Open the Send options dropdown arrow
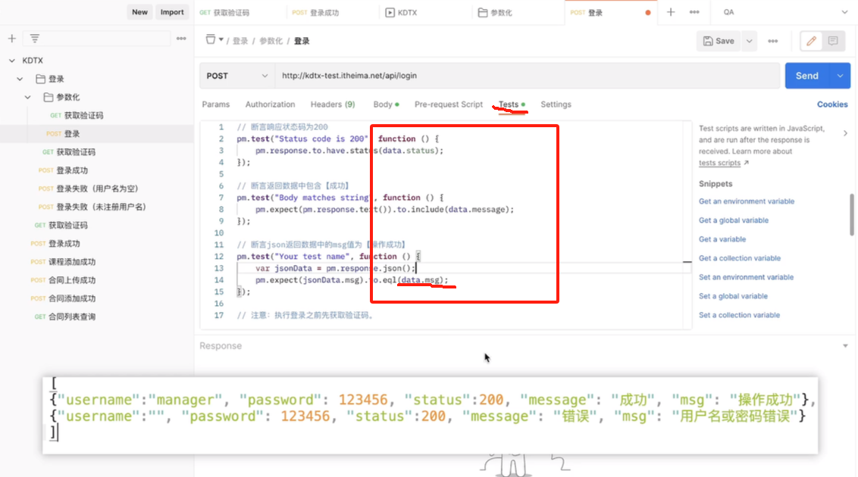 point(841,76)
